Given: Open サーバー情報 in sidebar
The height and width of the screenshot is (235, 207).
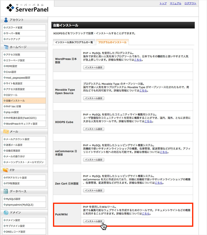Looking at the screenshot, I should (24, 33).
